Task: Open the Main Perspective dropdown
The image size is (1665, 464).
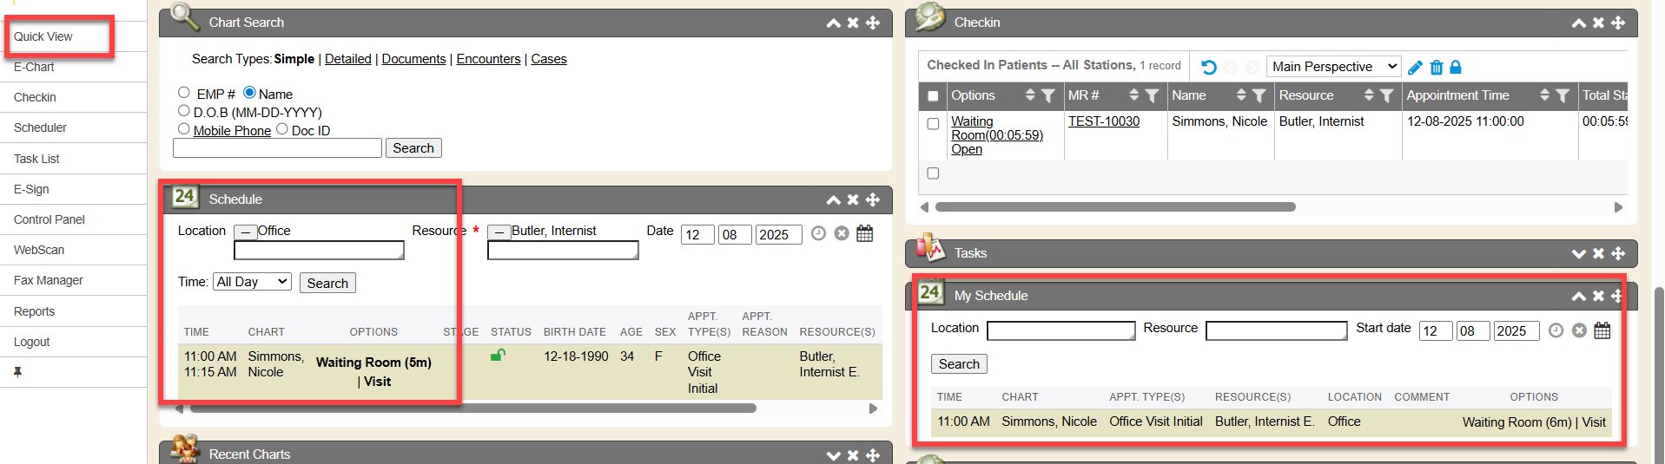Action: [1333, 67]
